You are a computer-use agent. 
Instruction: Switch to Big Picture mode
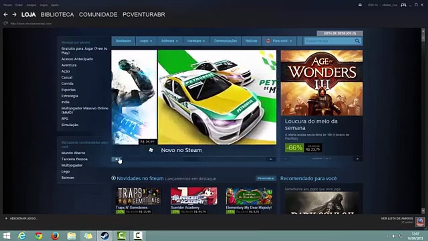point(404,5)
